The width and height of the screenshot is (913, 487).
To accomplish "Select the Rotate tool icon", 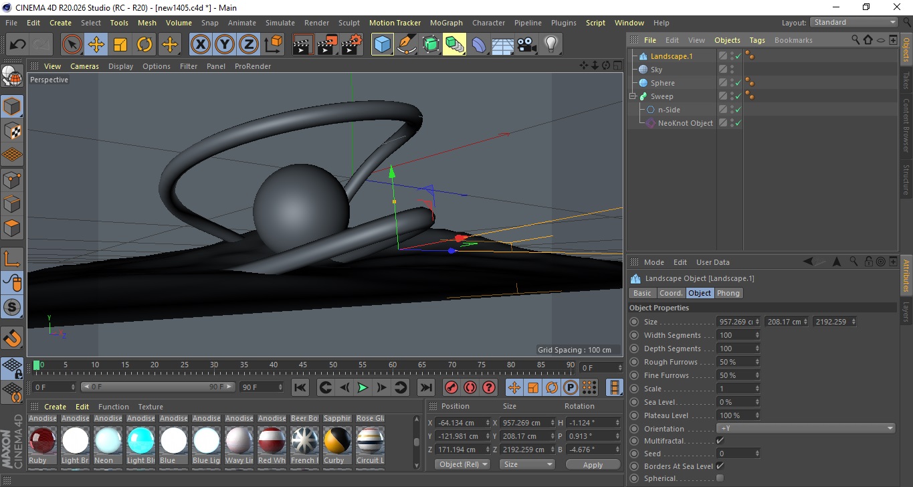I will coord(144,45).
